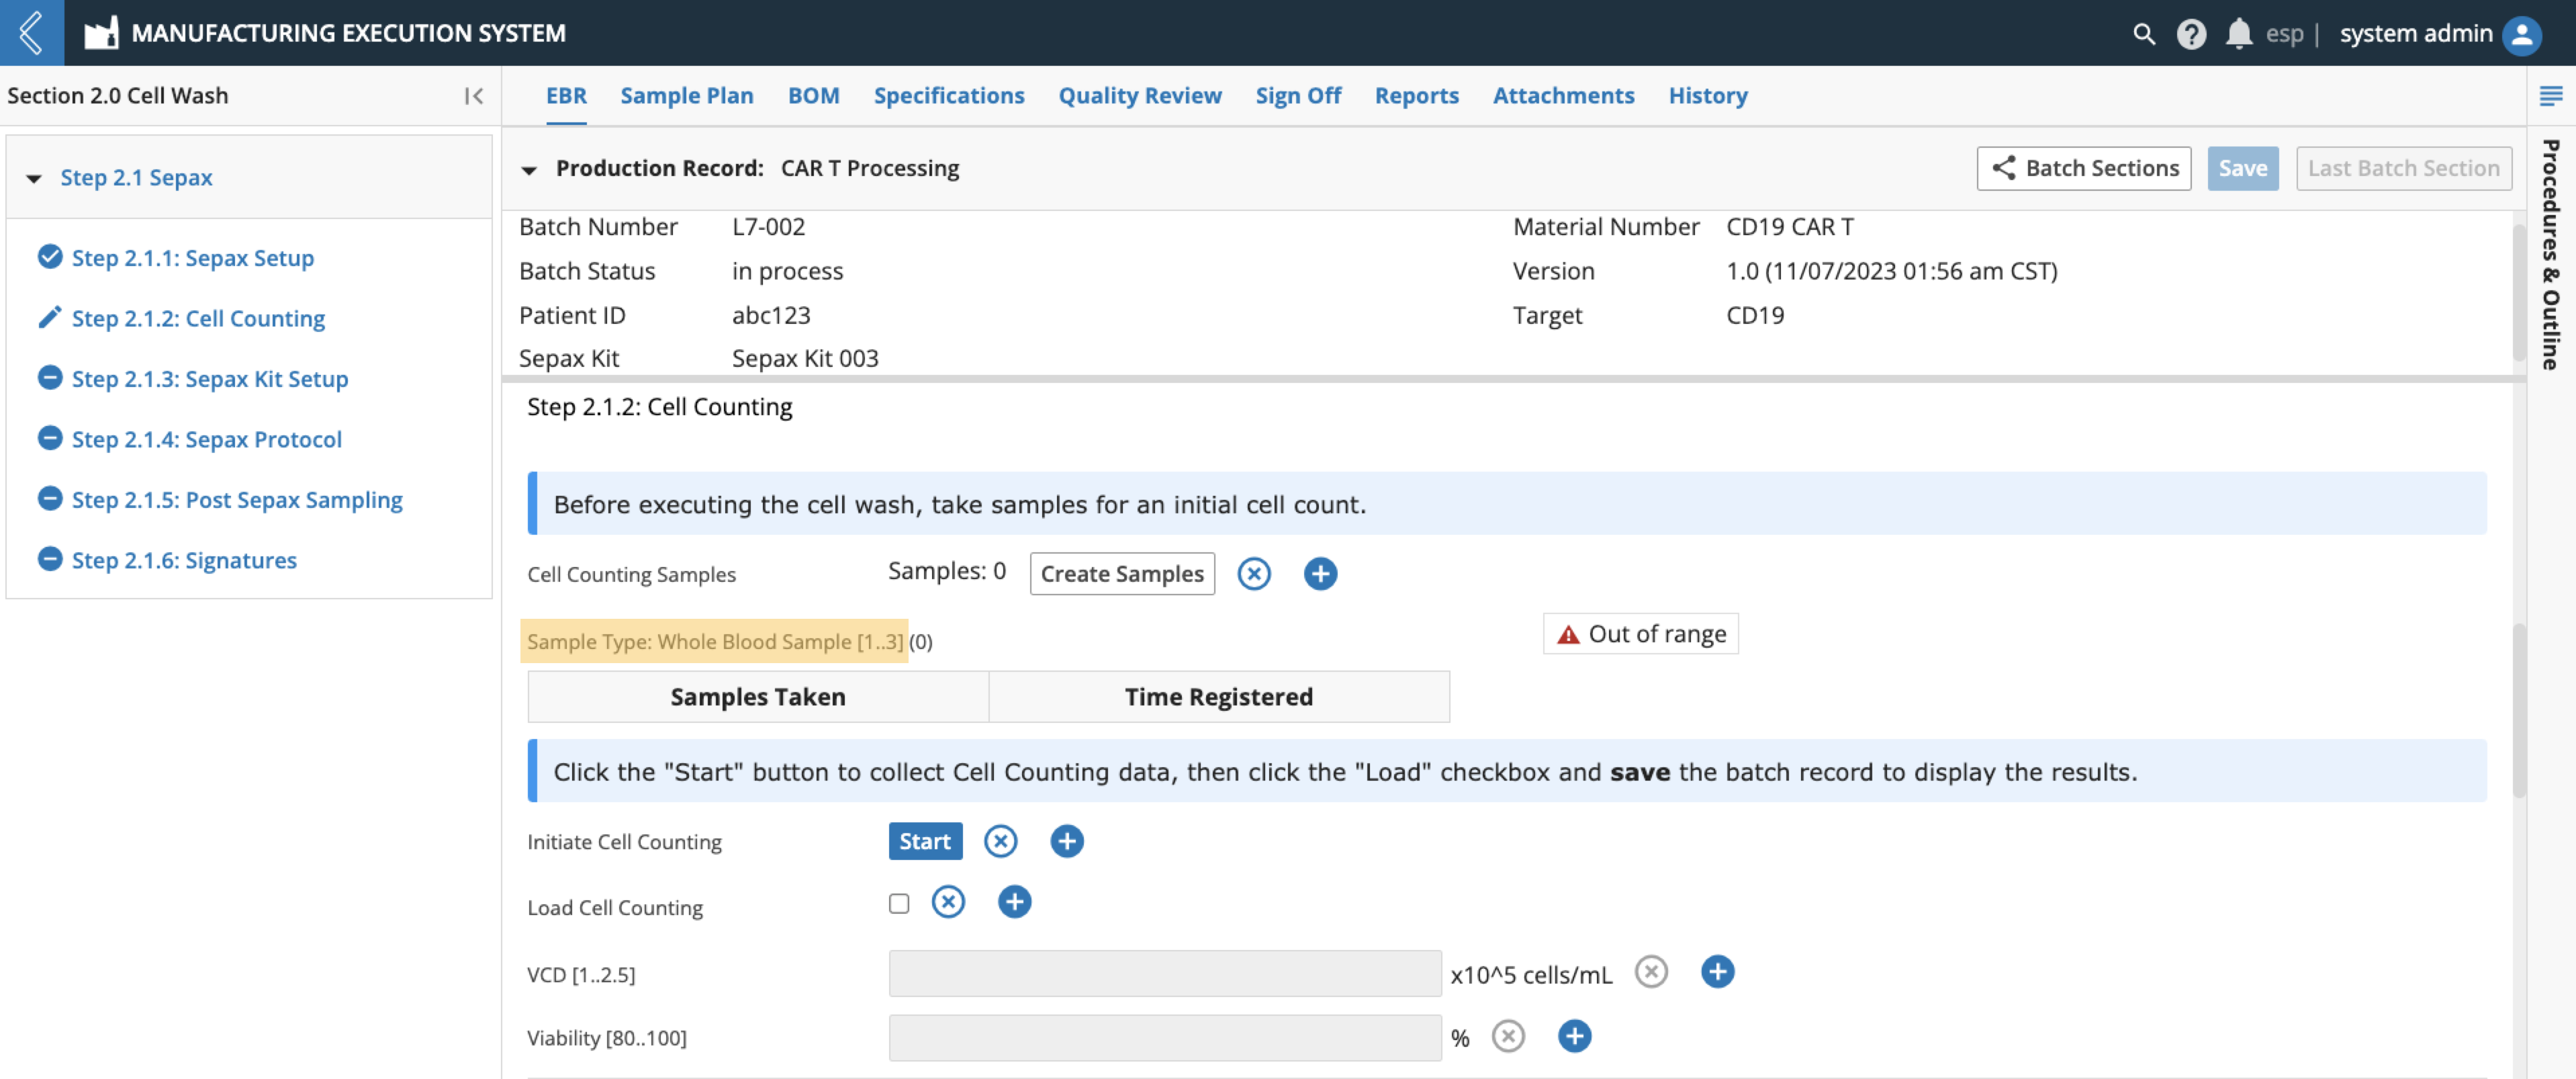The width and height of the screenshot is (2576, 1079).
Task: Clear Initiate Cell Counting field
Action: [x=1000, y=840]
